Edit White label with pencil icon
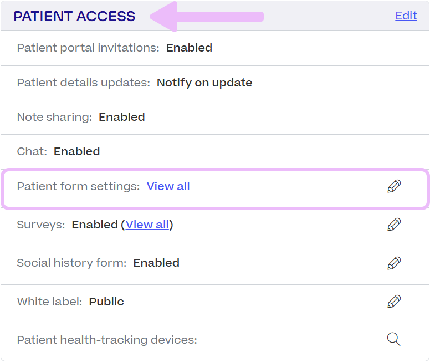This screenshot has height=362, width=430. (x=394, y=302)
